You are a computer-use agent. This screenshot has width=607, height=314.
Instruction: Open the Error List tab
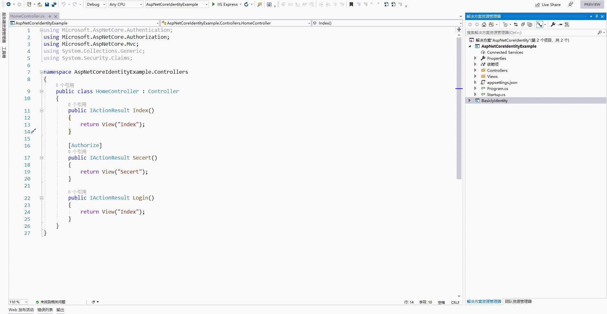point(45,310)
